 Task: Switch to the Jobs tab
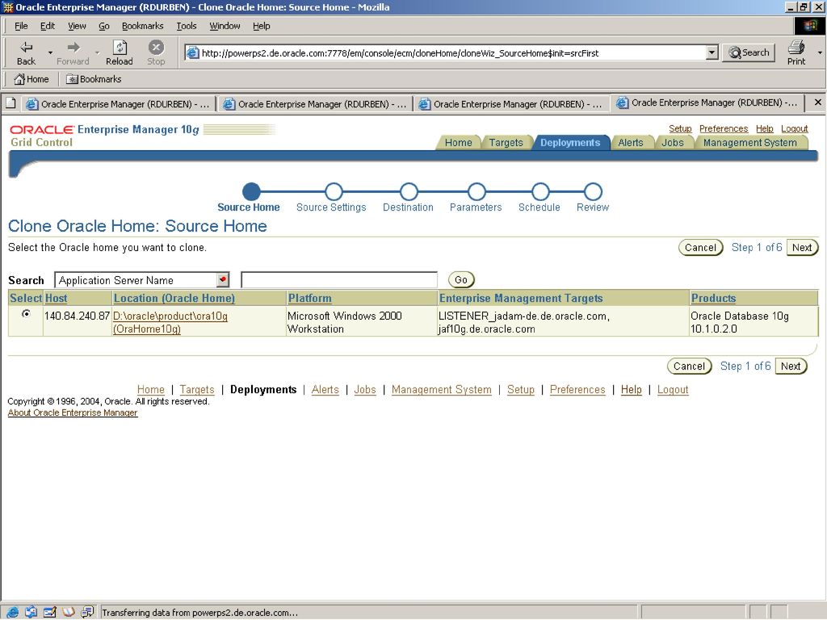[x=673, y=143]
